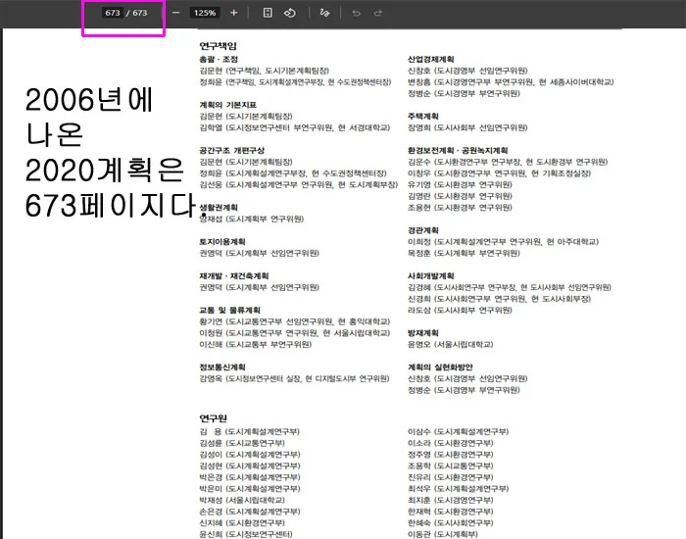
Task: Click the heading '재개발 · 재건축계획'
Action: coord(234,275)
